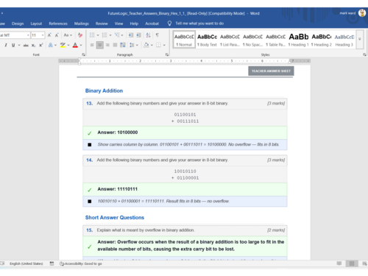Clear all formatting from selection
This screenshot has width=368, height=276.
80,35
